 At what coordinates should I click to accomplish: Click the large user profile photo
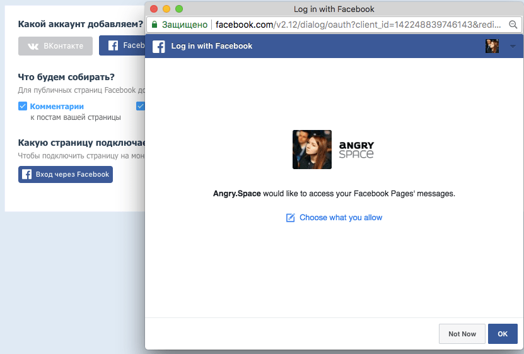[311, 150]
